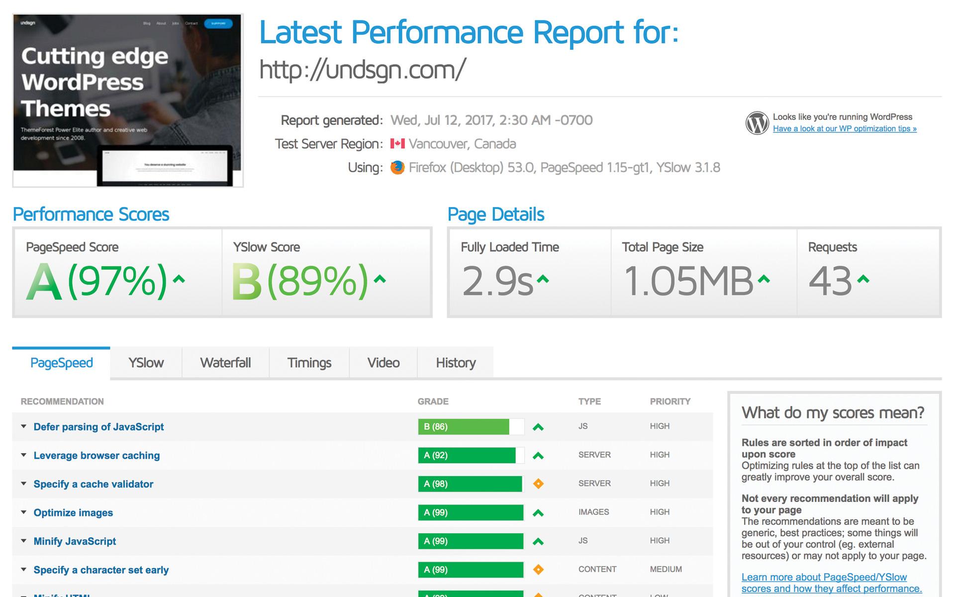
Task: Click the green improvement arrow for Defer parsing
Action: tap(539, 426)
